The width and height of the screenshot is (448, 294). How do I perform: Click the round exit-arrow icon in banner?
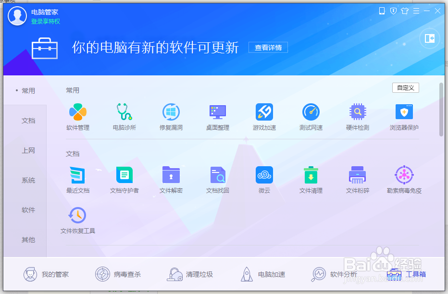[x=429, y=38]
